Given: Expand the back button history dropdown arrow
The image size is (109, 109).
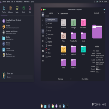Looking at the screenshot, I should pyautogui.click(x=44, y=20).
